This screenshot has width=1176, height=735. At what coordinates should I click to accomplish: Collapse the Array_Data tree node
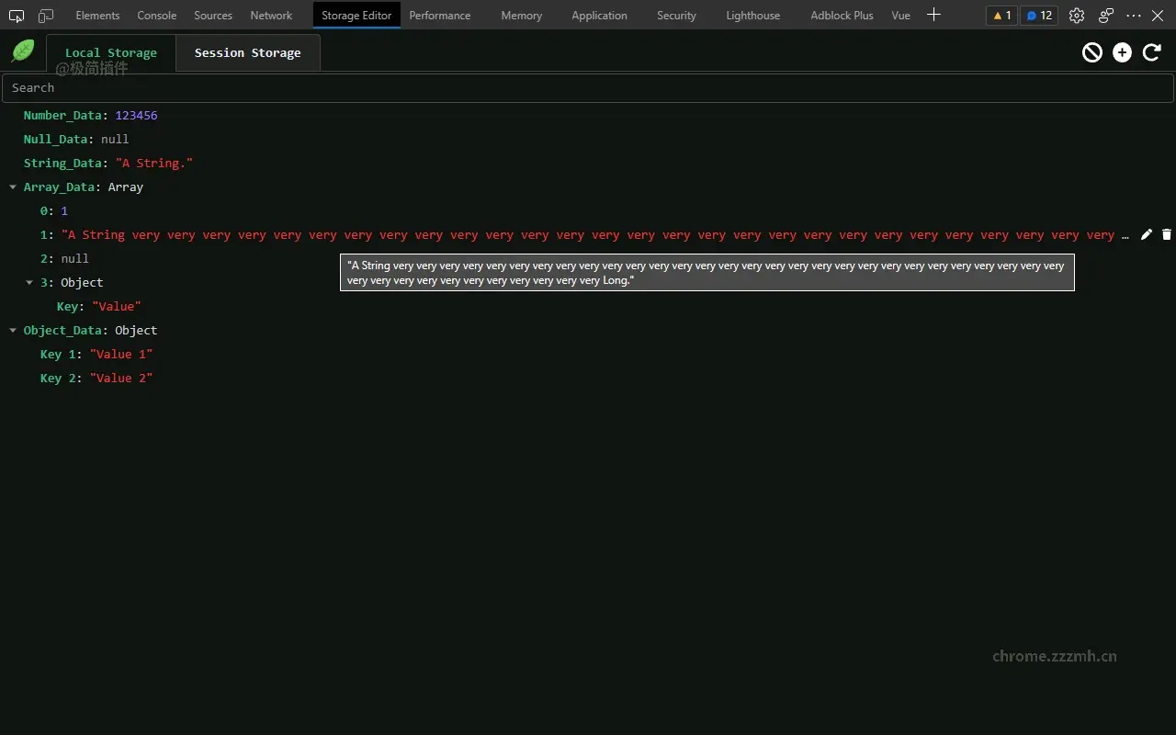tap(12, 187)
